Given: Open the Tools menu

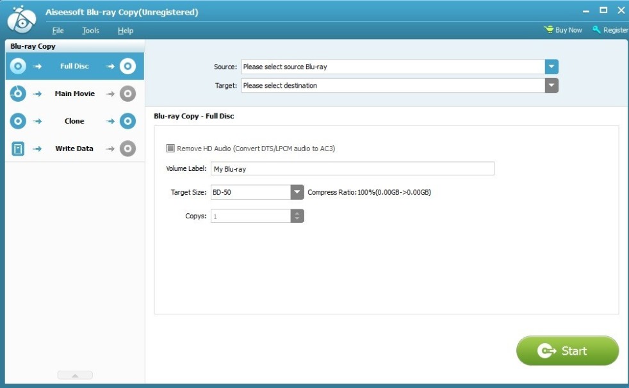Looking at the screenshot, I should [x=91, y=31].
